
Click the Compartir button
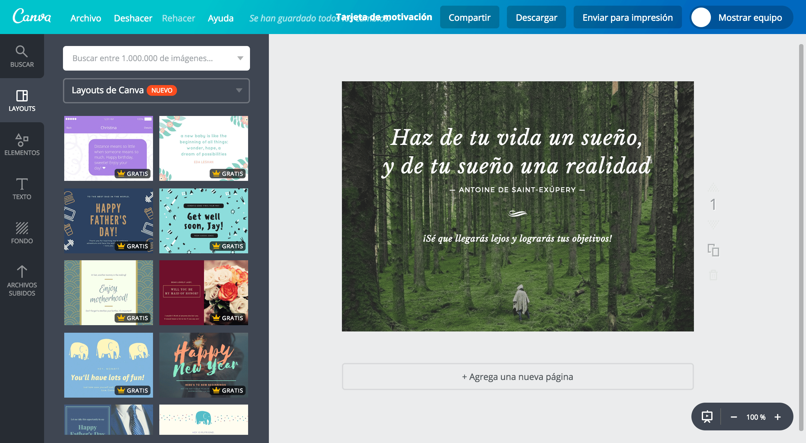[469, 17]
